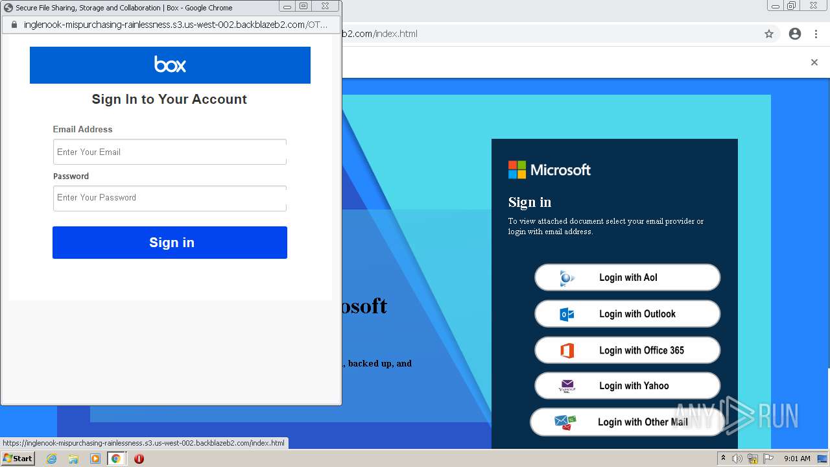Click the red Opera taskbar icon
This screenshot has width=830, height=467.
pos(139,459)
